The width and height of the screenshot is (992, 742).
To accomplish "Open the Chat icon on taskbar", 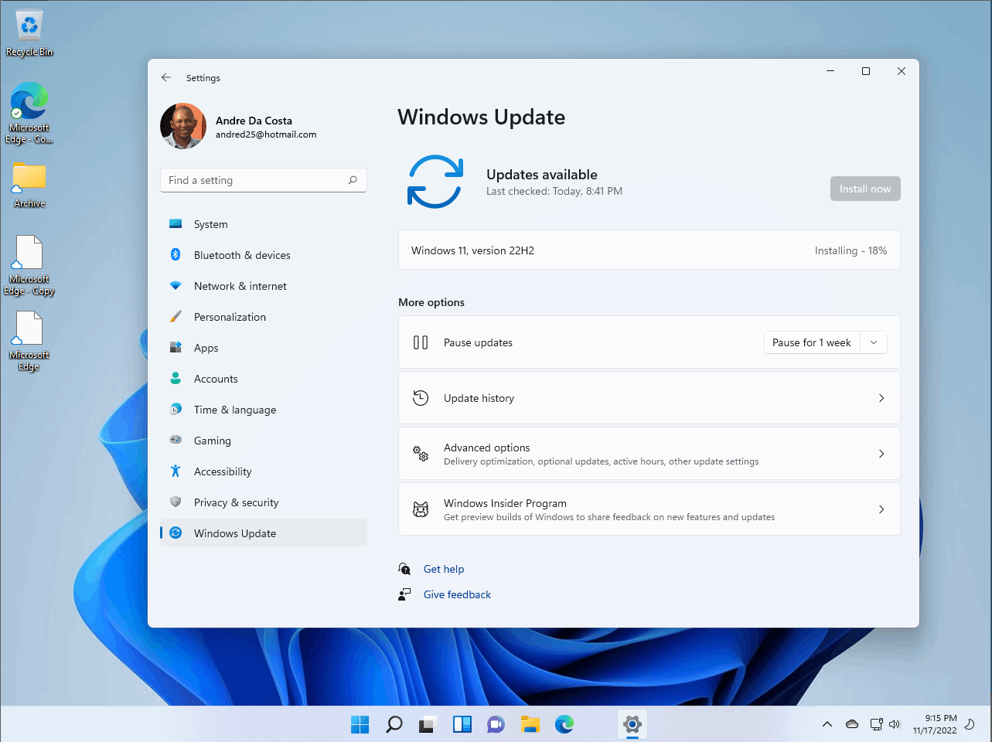I will (x=496, y=724).
